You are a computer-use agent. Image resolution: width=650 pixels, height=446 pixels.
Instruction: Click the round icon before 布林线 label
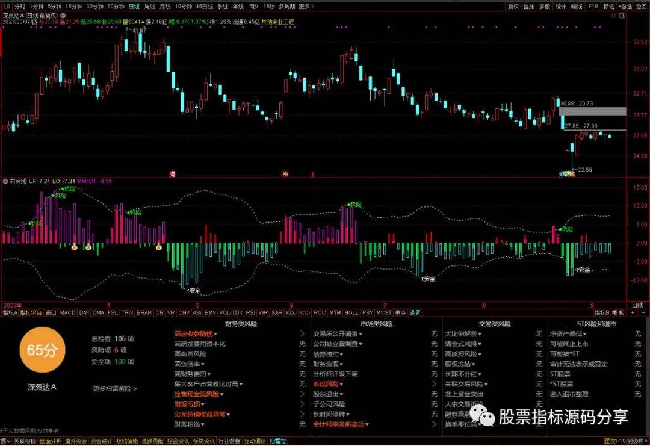point(5,181)
